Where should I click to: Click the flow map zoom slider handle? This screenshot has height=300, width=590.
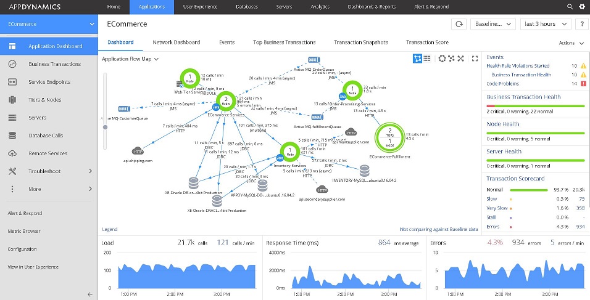105,128
